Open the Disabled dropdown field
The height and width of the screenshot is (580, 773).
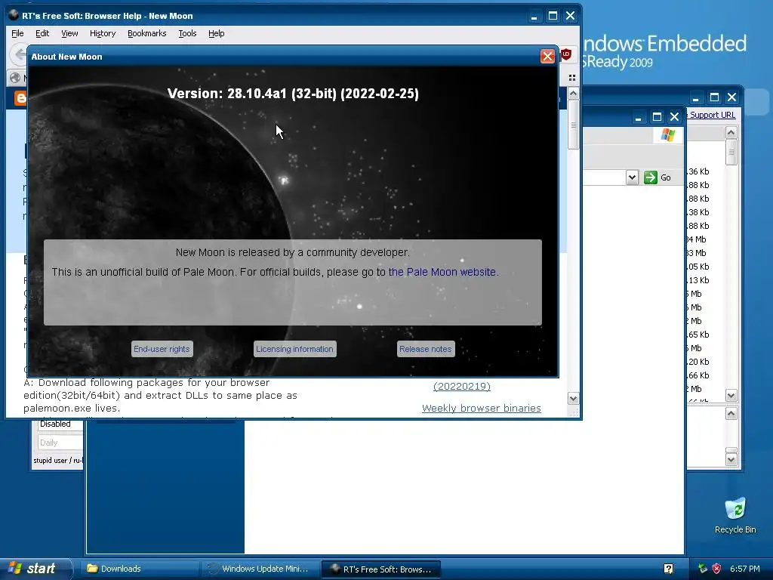[x=60, y=424]
